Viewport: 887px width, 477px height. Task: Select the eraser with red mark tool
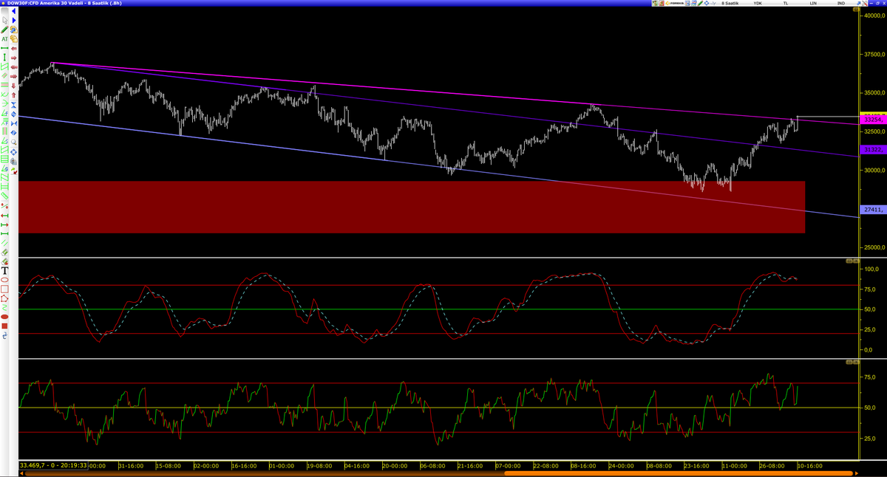(4, 261)
